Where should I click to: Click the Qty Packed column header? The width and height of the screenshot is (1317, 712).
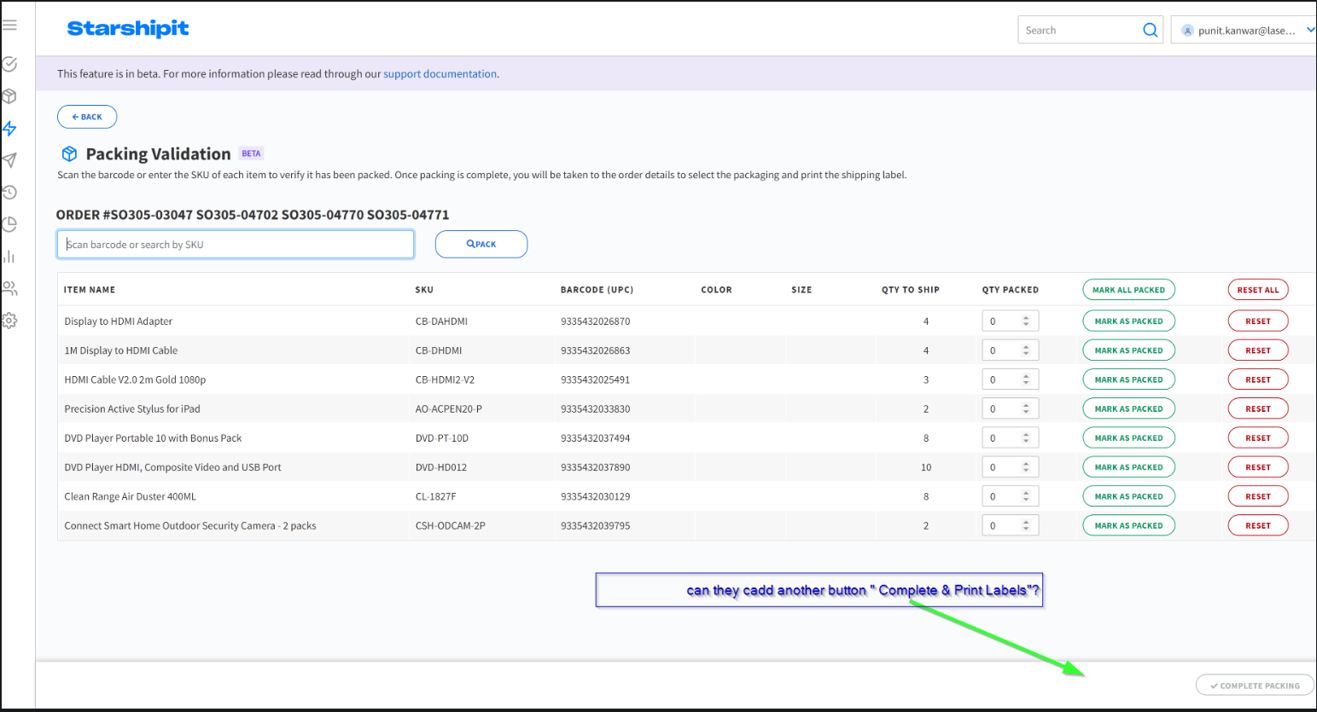(x=1011, y=290)
